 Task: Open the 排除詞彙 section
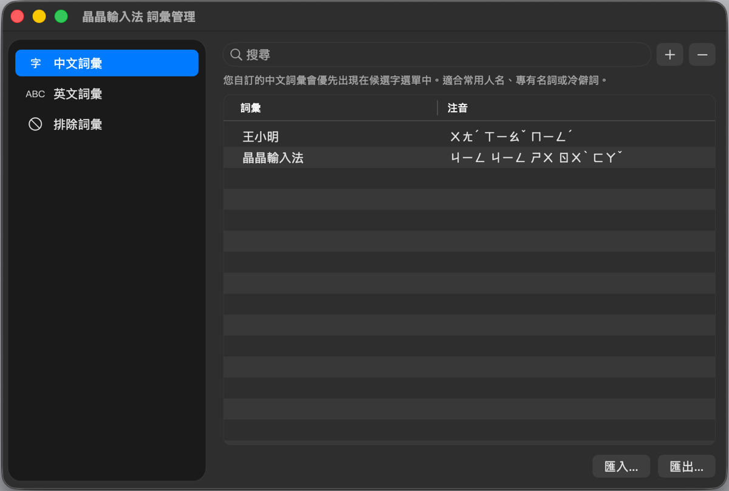click(107, 124)
